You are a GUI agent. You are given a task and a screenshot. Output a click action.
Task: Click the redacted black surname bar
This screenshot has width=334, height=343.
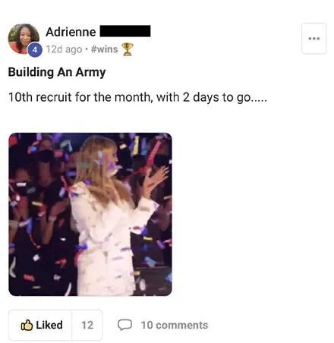[125, 31]
